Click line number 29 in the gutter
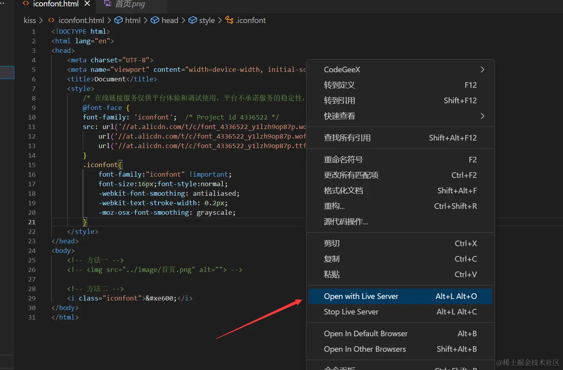Screen dimensions: 563x370 click(32, 298)
